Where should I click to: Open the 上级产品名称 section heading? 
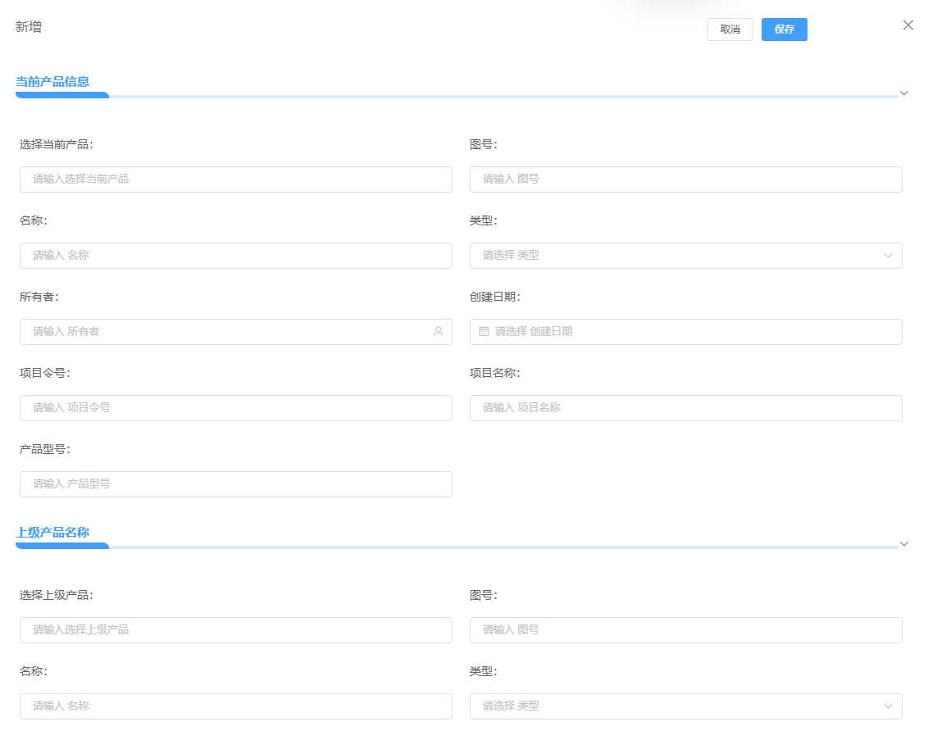pyautogui.click(x=52, y=533)
